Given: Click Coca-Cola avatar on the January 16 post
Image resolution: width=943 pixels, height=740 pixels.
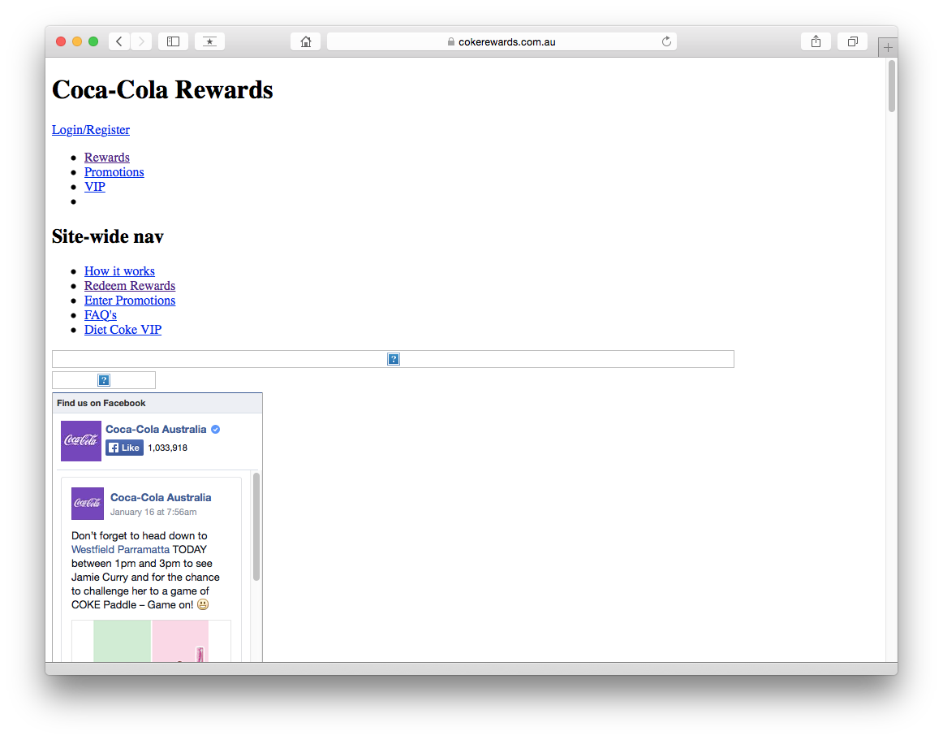Looking at the screenshot, I should click(x=88, y=504).
